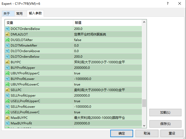186x139 pixels.
Task: Click the 保存(S) button
Action: (165, 124)
